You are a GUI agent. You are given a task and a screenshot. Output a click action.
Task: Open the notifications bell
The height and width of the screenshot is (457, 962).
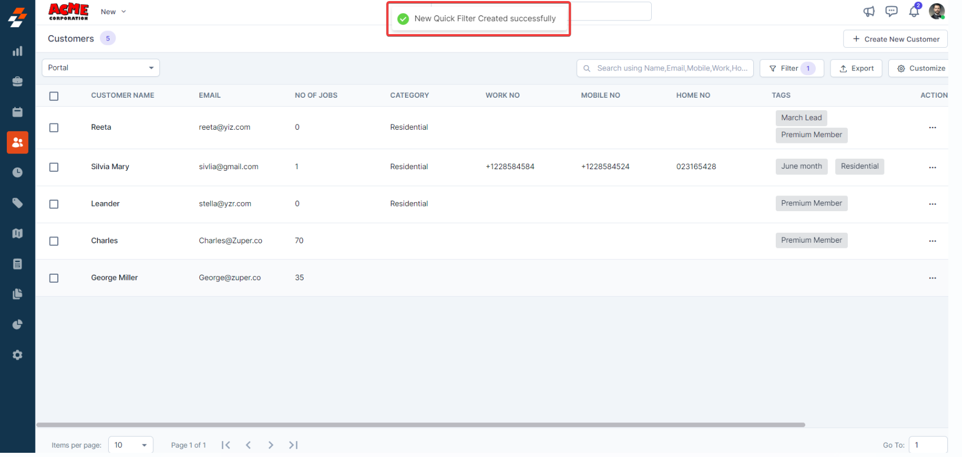coord(914,12)
